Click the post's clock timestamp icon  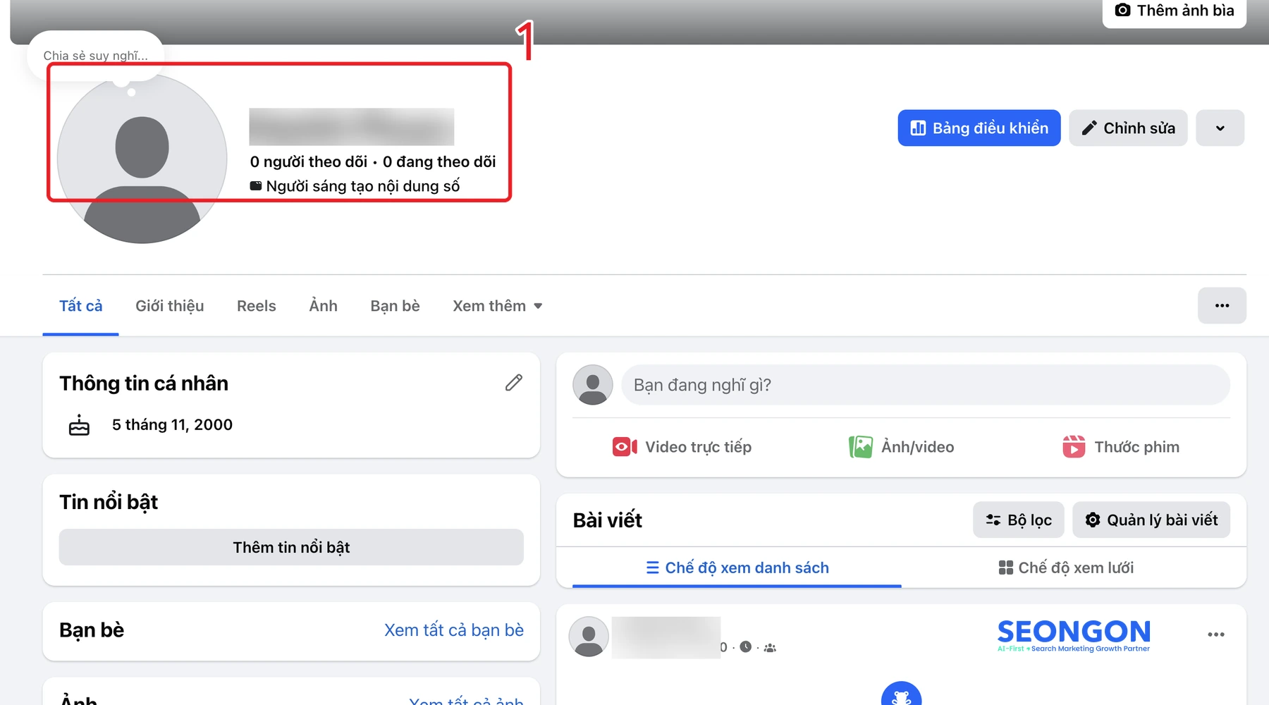tap(746, 646)
